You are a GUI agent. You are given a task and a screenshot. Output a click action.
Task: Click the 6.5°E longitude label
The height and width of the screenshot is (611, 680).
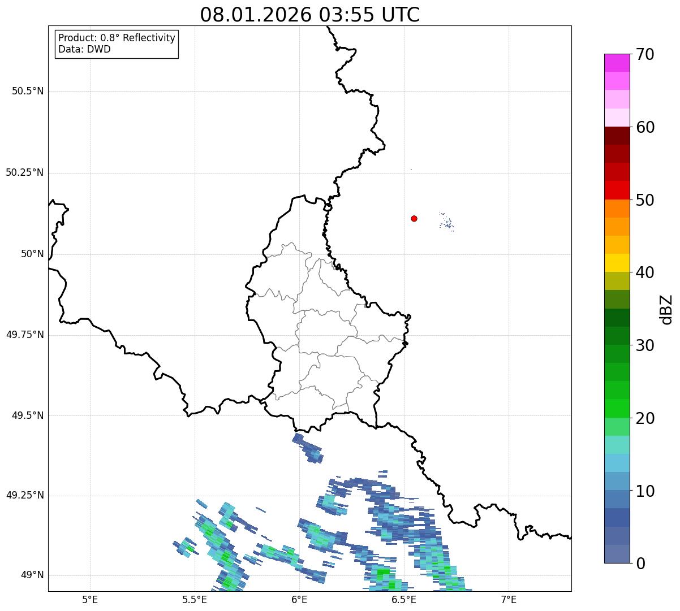pyautogui.click(x=404, y=599)
